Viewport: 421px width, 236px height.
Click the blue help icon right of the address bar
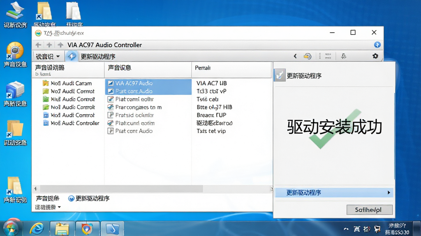(x=377, y=45)
